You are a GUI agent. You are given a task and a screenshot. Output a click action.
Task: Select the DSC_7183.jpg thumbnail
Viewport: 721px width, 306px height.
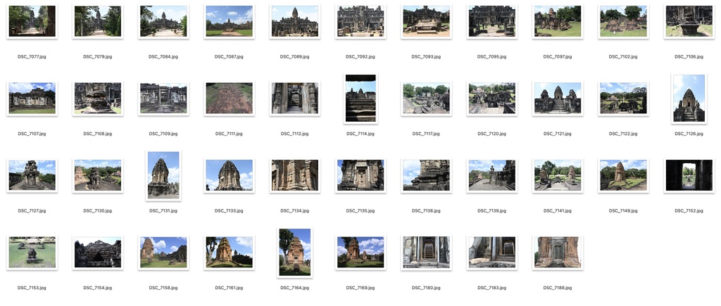(492, 253)
